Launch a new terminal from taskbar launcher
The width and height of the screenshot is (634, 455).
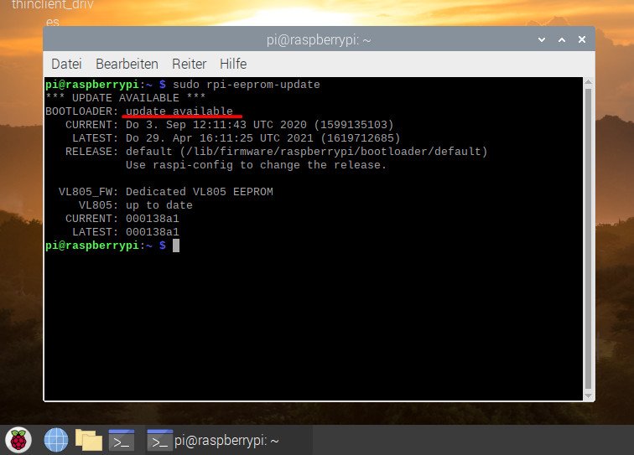[121, 439]
